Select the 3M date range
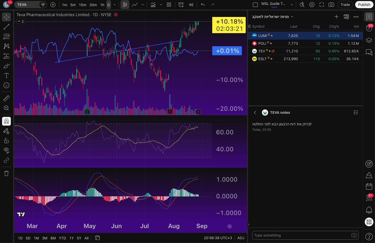The image size is (375, 243). (45, 238)
